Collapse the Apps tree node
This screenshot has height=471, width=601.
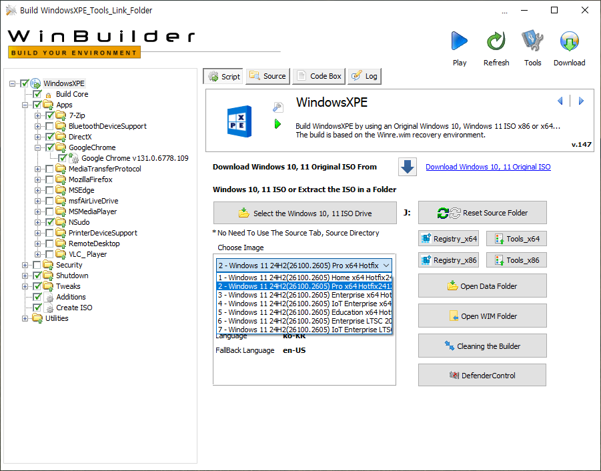[25, 105]
